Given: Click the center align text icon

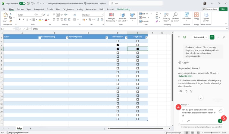Looking at the screenshot, I should click(58, 19).
